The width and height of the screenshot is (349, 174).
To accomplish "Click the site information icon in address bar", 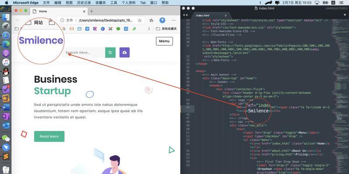I will pos(62,20).
